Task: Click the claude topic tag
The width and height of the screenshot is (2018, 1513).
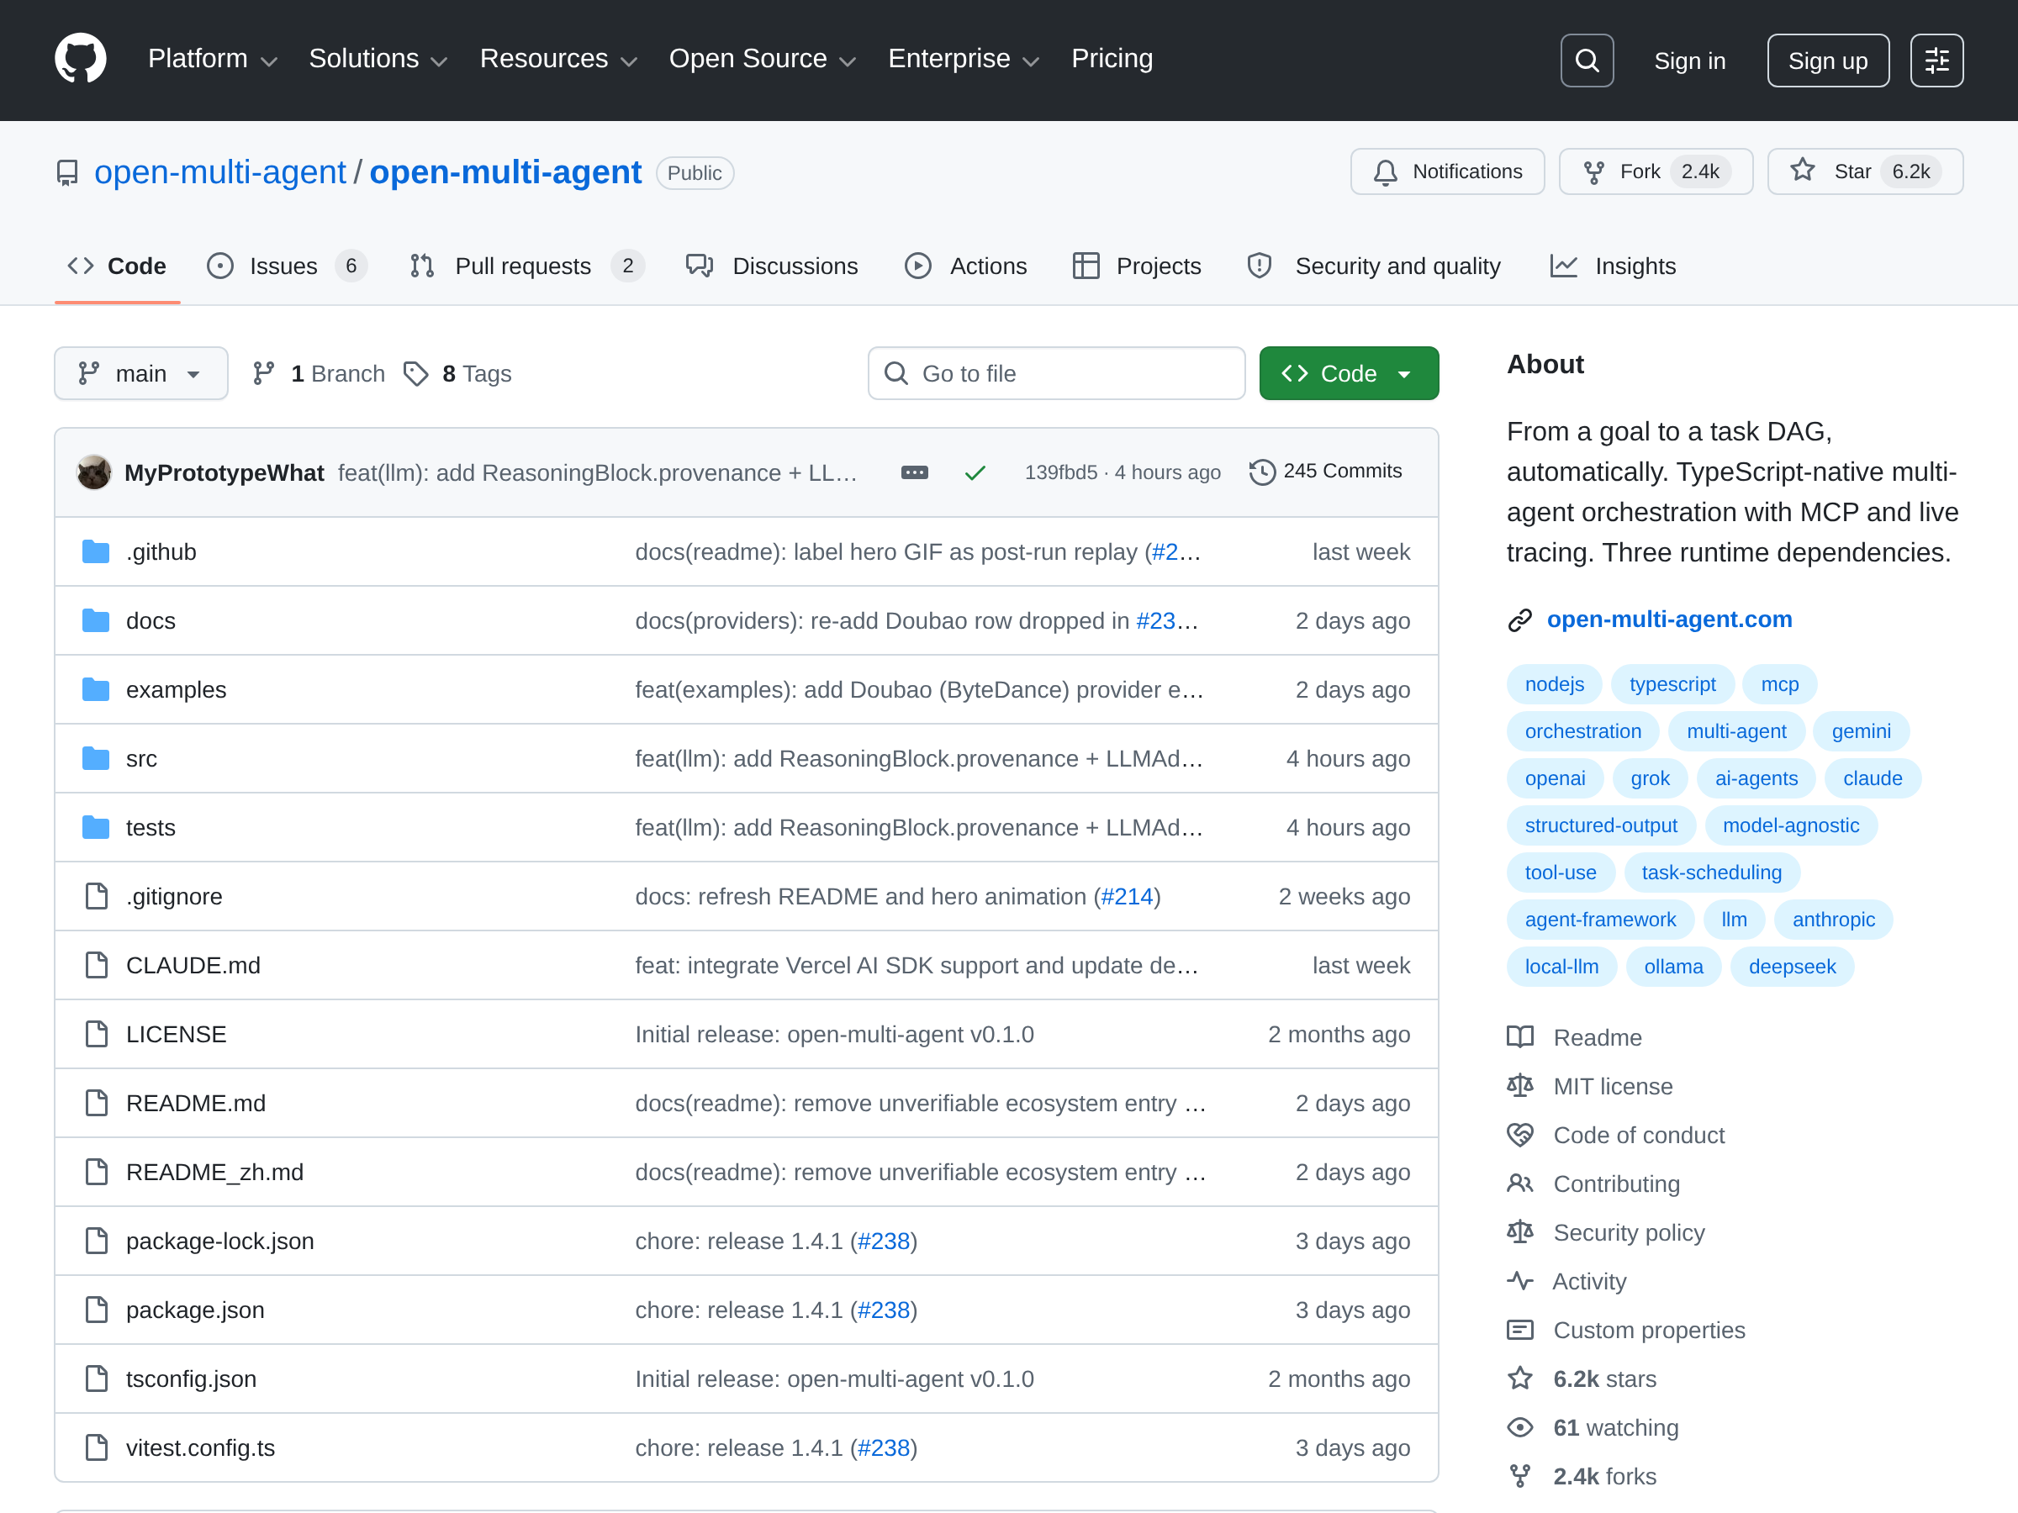Action: [1872, 778]
